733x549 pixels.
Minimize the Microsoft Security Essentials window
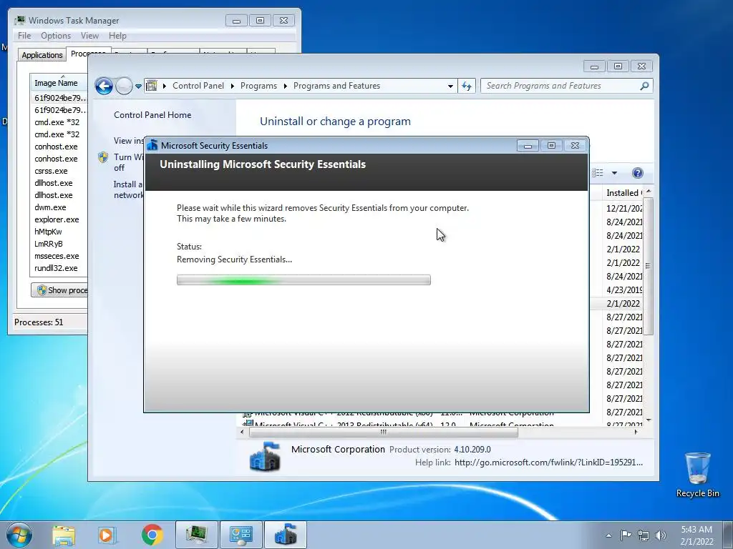pyautogui.click(x=528, y=146)
